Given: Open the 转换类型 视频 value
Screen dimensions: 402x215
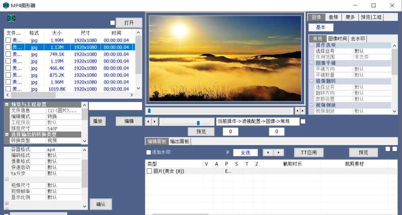Looking at the screenshot, I should [64, 140].
